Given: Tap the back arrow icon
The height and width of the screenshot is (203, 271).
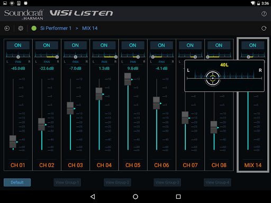Looking at the screenshot, I should pyautogui.click(x=7, y=28).
